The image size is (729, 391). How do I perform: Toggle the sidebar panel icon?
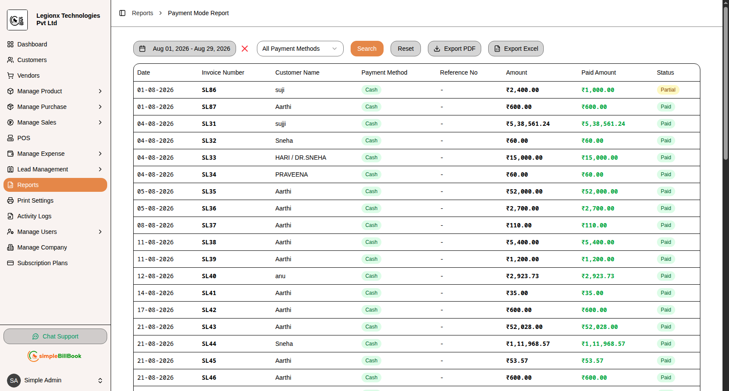[122, 13]
